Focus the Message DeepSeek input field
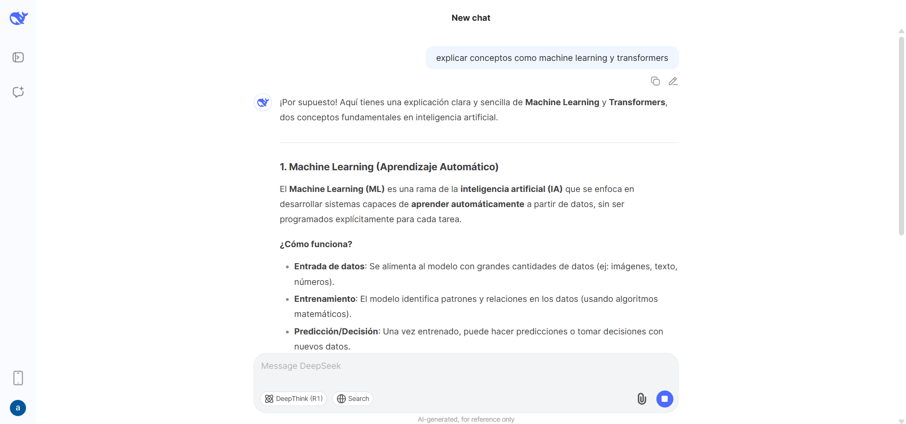The width and height of the screenshot is (906, 424). coord(466,366)
